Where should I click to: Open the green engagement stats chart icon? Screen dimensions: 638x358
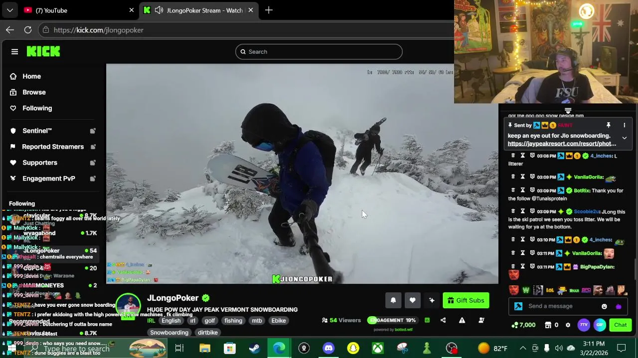click(x=427, y=320)
